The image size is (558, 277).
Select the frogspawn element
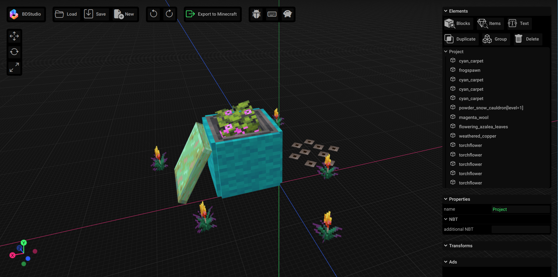pos(469,70)
